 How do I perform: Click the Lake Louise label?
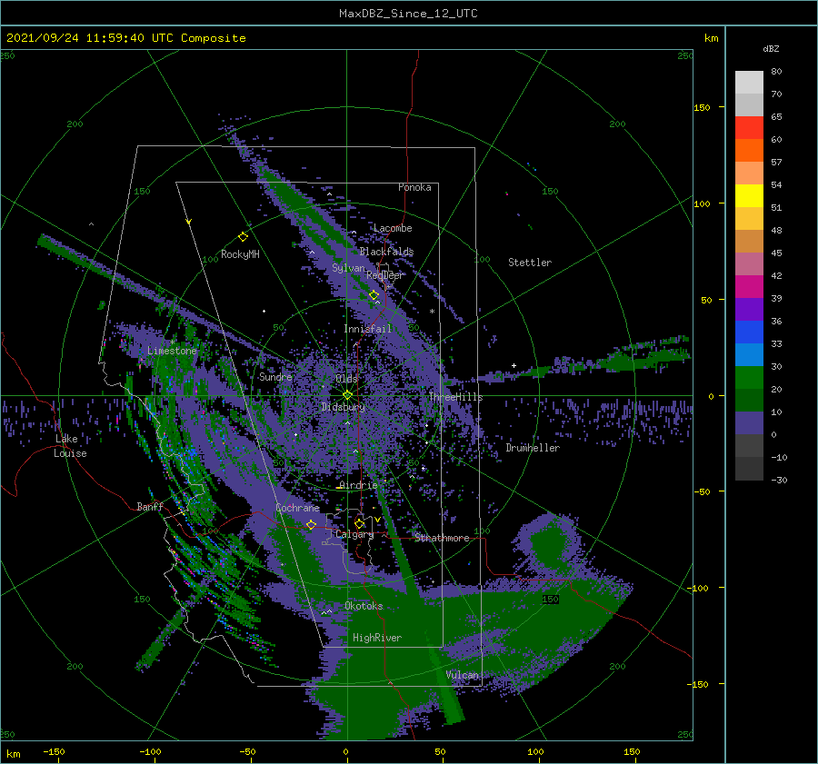[70, 446]
